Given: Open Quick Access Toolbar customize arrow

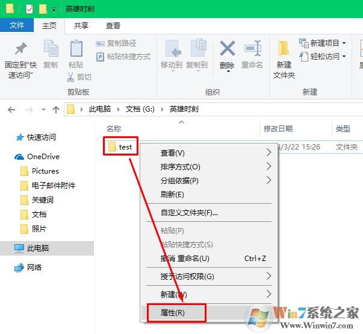Looking at the screenshot, I should pyautogui.click(x=54, y=10).
